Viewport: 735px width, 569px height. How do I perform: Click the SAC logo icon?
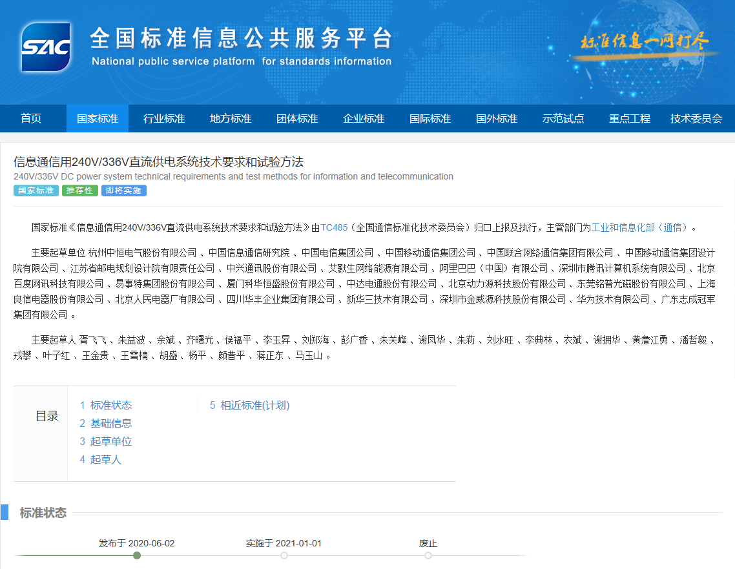point(45,47)
